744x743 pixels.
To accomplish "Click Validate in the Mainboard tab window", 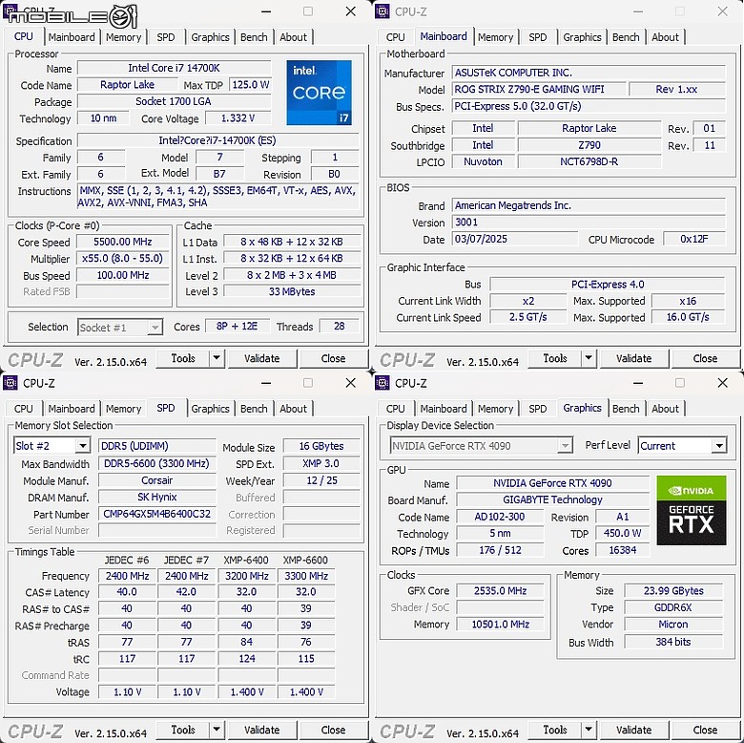I will (634, 358).
